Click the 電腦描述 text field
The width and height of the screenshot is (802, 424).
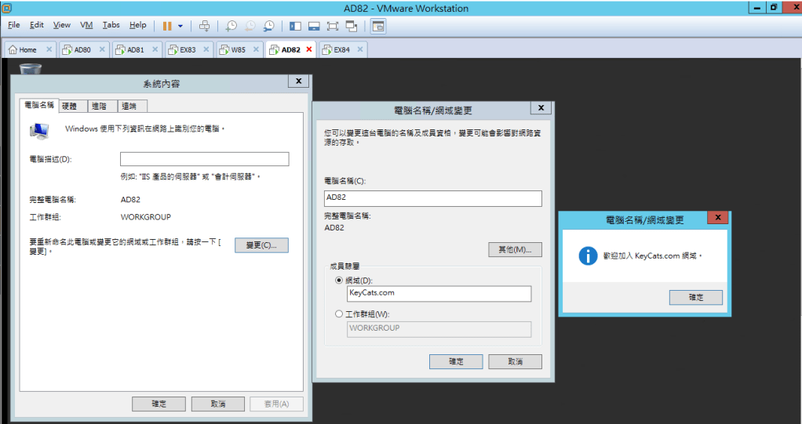pos(204,159)
